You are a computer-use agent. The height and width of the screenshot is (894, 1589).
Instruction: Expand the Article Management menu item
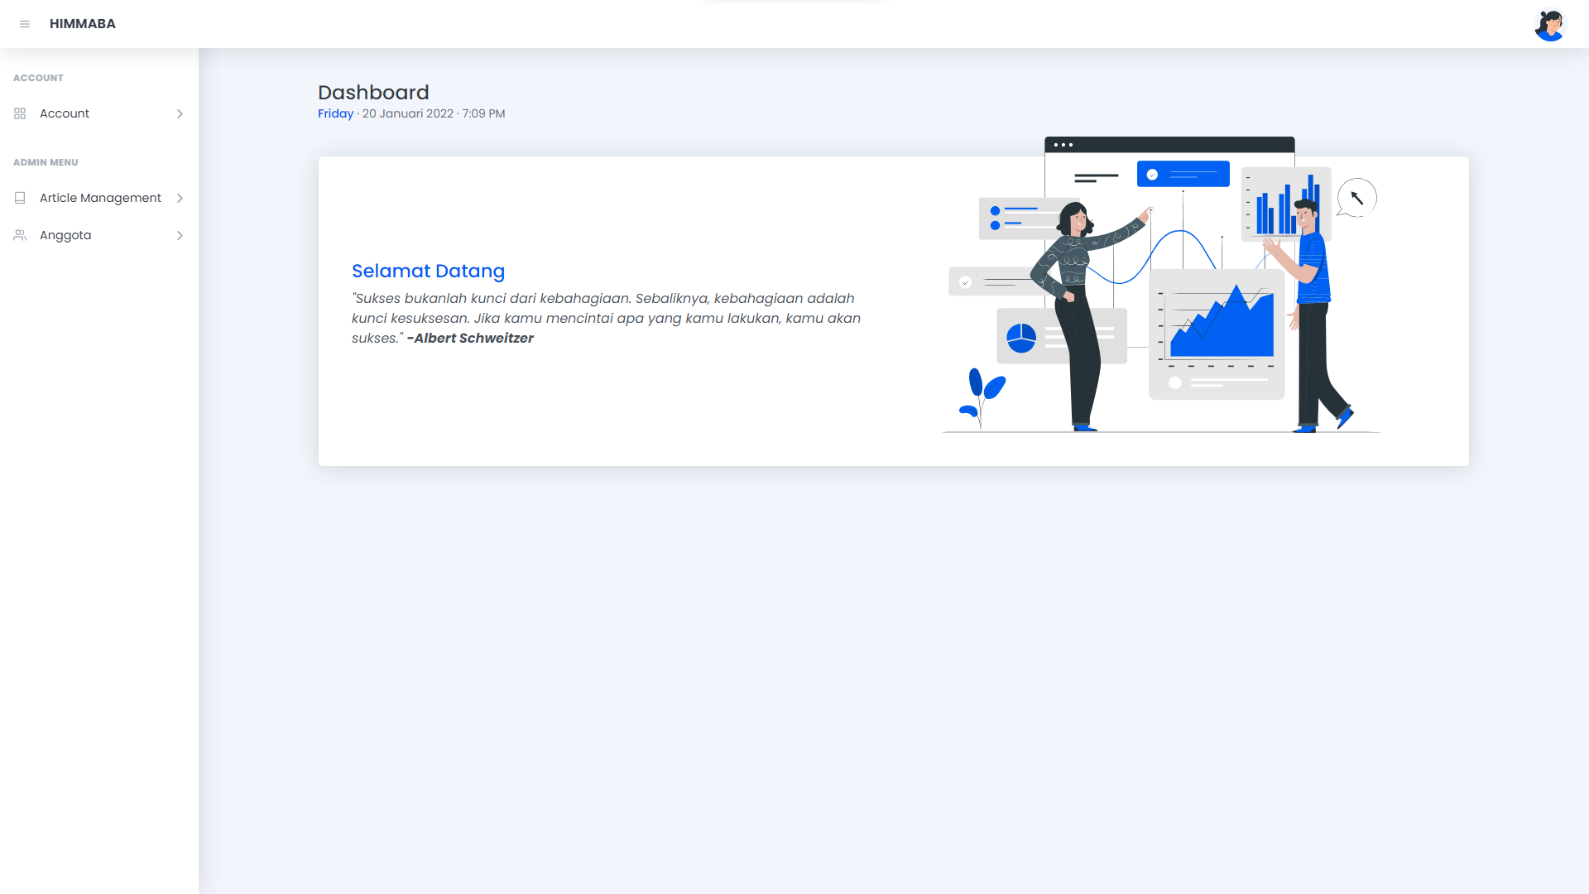[x=99, y=198]
